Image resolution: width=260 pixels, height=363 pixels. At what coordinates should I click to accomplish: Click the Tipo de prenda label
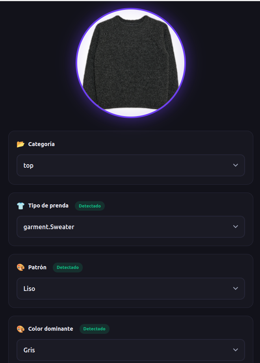(48, 206)
